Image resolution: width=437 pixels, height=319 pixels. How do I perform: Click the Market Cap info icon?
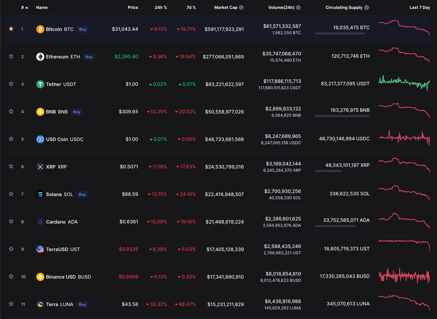pyautogui.click(x=241, y=8)
